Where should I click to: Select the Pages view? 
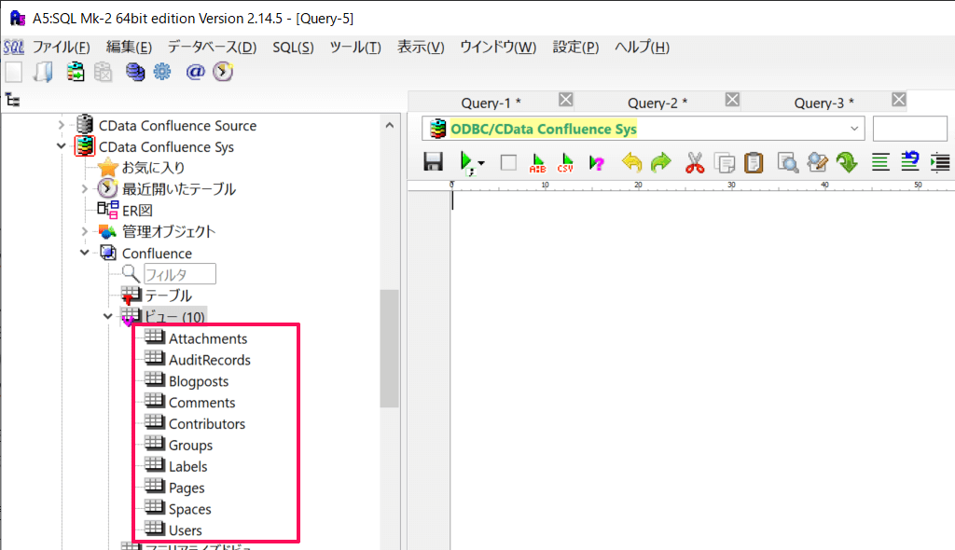pos(187,488)
